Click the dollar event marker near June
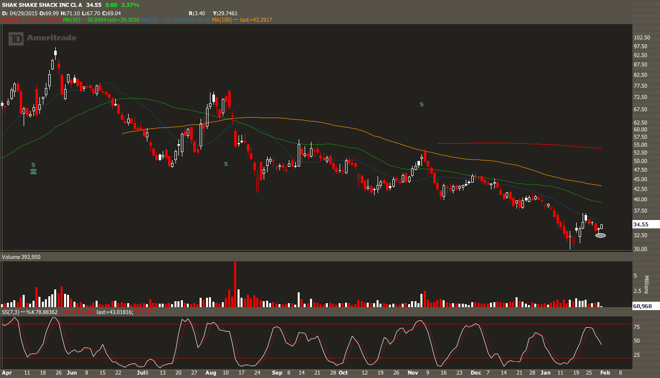The height and width of the screenshot is (378, 660). (33, 164)
